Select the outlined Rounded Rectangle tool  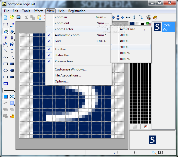pos(5,77)
